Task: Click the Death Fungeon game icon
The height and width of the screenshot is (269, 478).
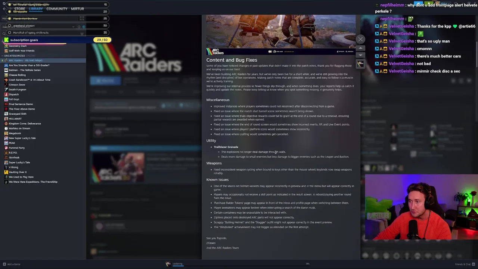Action: (6, 89)
